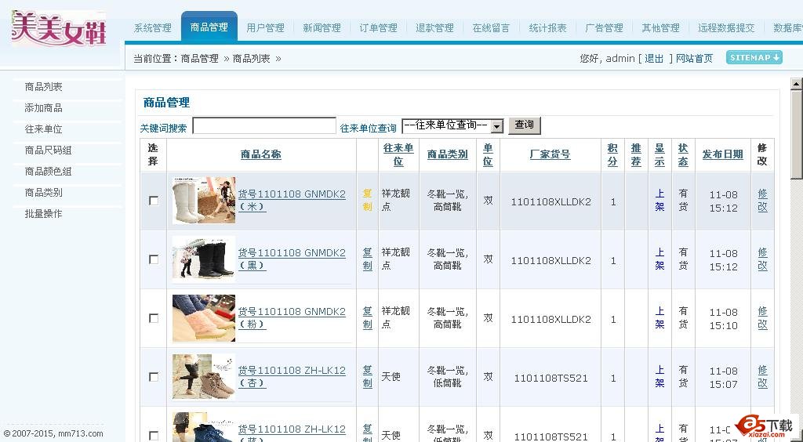
Task: Sort by 推荐 column header
Action: (x=636, y=154)
